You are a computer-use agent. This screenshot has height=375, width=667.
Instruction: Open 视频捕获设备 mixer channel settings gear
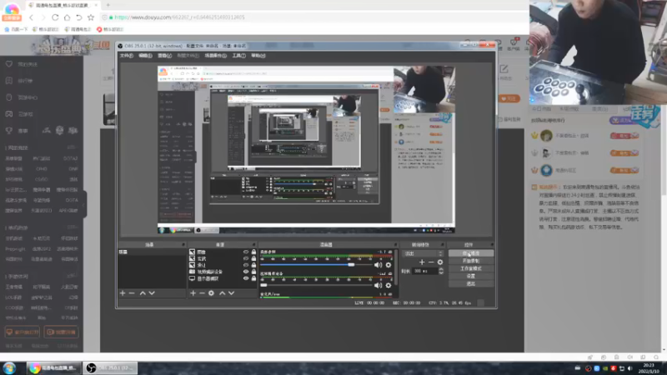[389, 285]
